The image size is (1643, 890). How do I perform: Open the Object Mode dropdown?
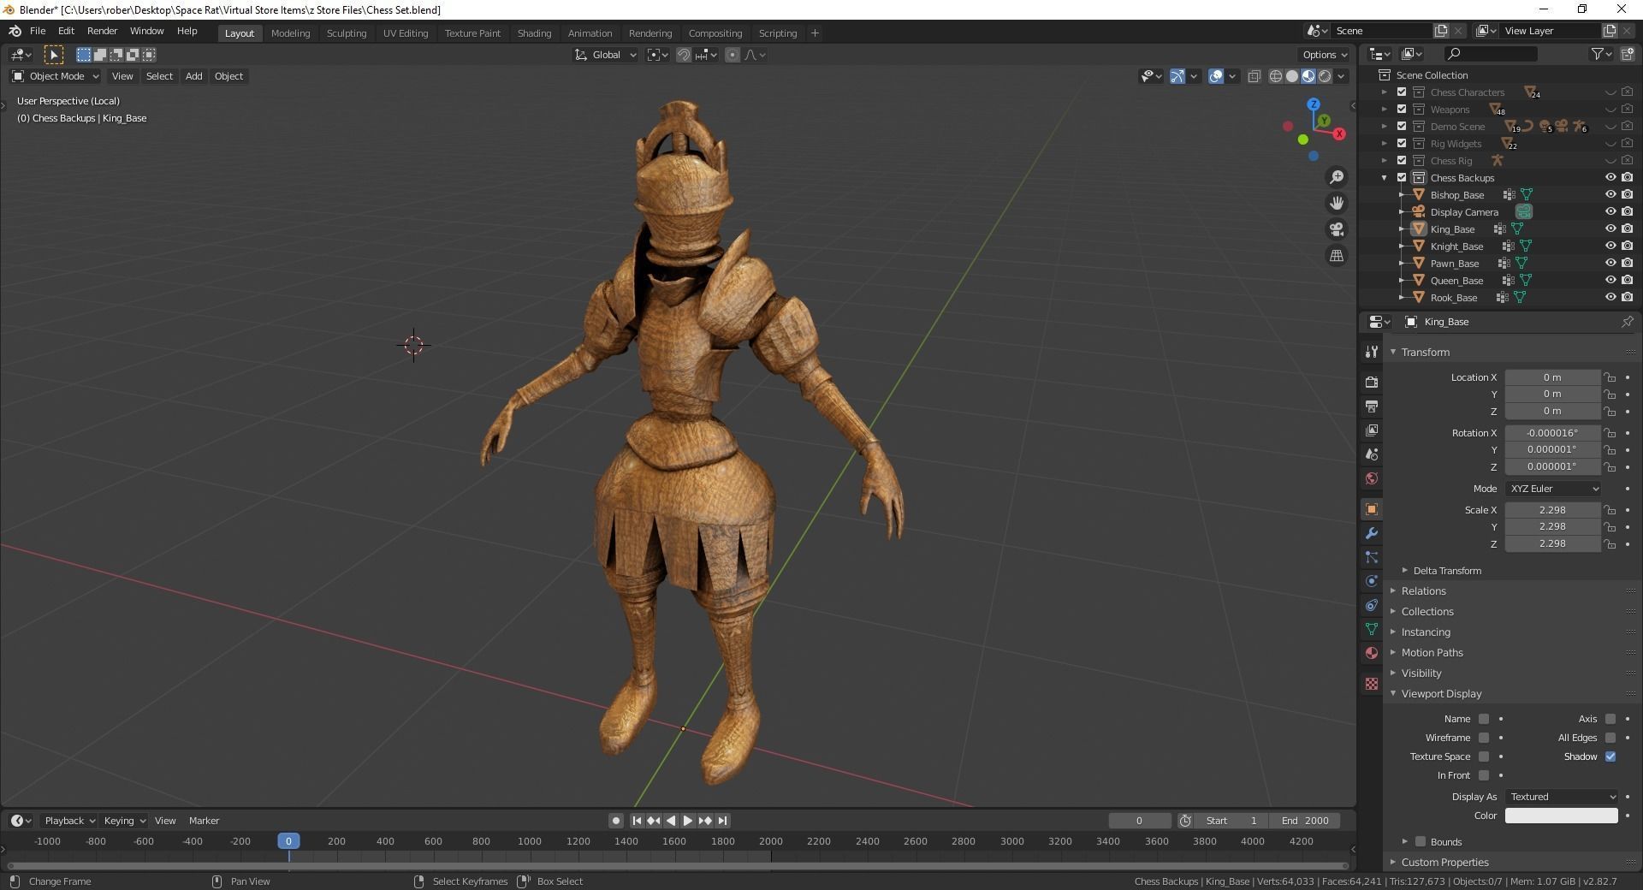(56, 76)
